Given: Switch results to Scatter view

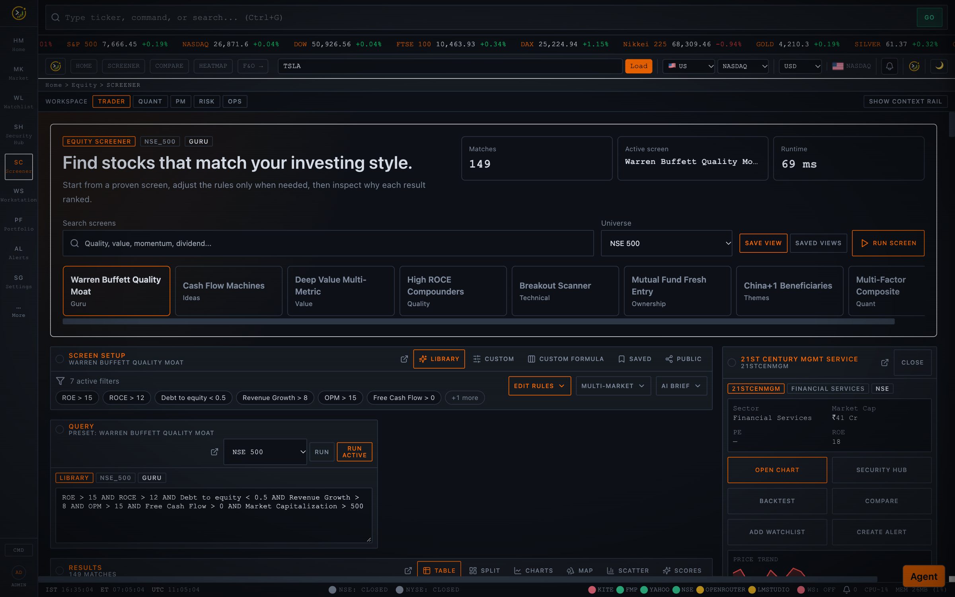Looking at the screenshot, I should tap(628, 571).
